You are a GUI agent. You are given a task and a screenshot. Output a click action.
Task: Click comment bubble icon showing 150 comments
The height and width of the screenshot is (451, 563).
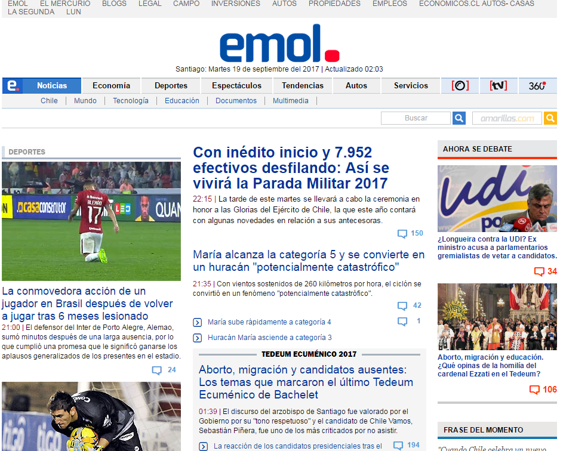(402, 234)
